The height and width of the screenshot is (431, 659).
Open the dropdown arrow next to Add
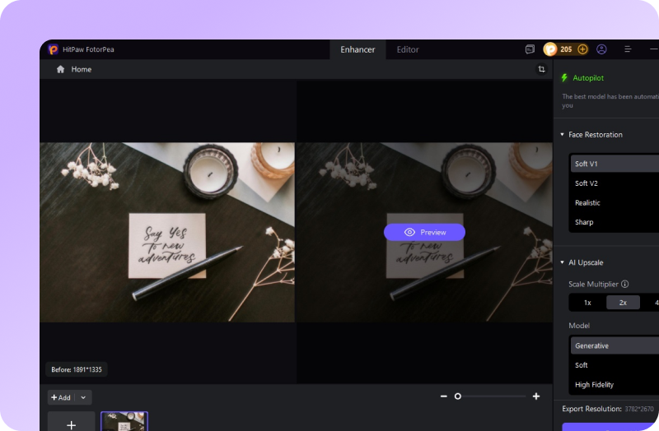pyautogui.click(x=83, y=397)
